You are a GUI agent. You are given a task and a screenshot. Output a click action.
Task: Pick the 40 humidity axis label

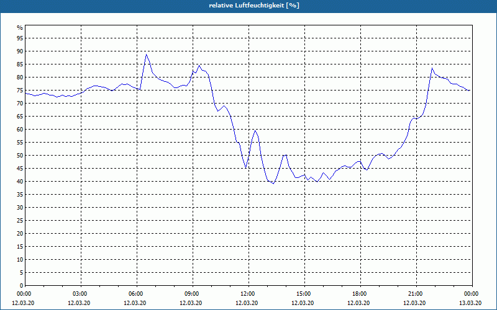coord(20,182)
